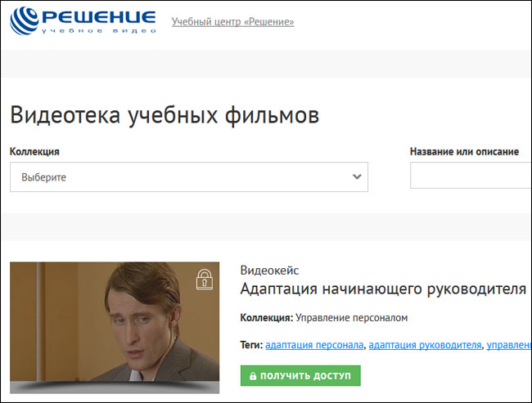Viewport: 532px width, 403px height.
Task: Click the Коллекция field label
Action: tap(34, 151)
